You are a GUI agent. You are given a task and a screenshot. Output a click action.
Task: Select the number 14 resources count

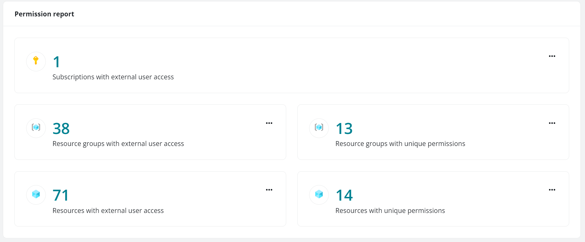[x=344, y=195]
